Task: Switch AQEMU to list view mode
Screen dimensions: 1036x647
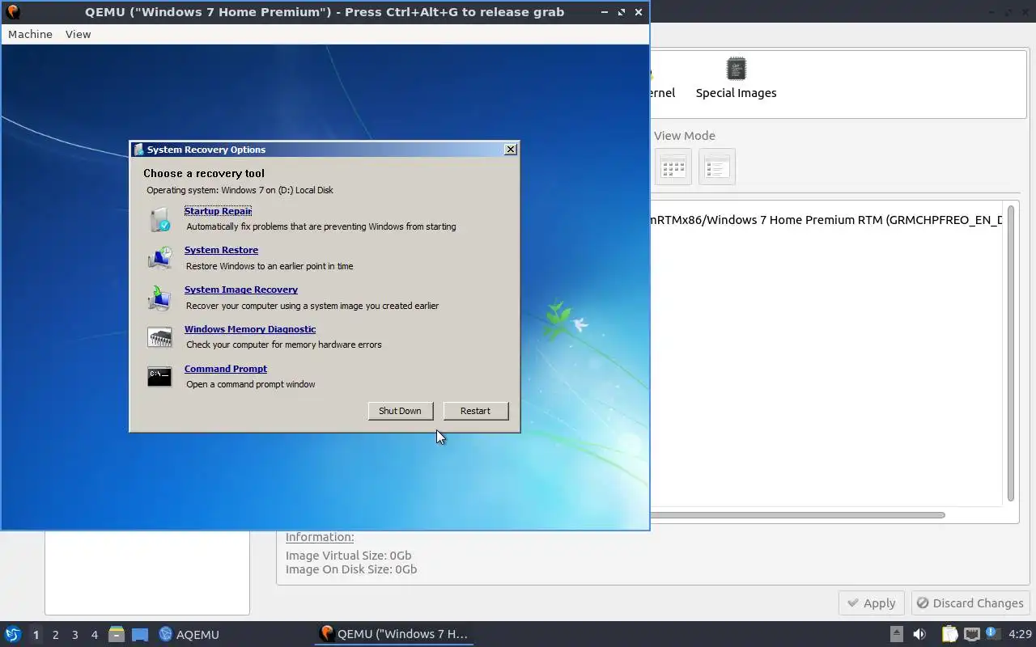Action: pos(717,167)
